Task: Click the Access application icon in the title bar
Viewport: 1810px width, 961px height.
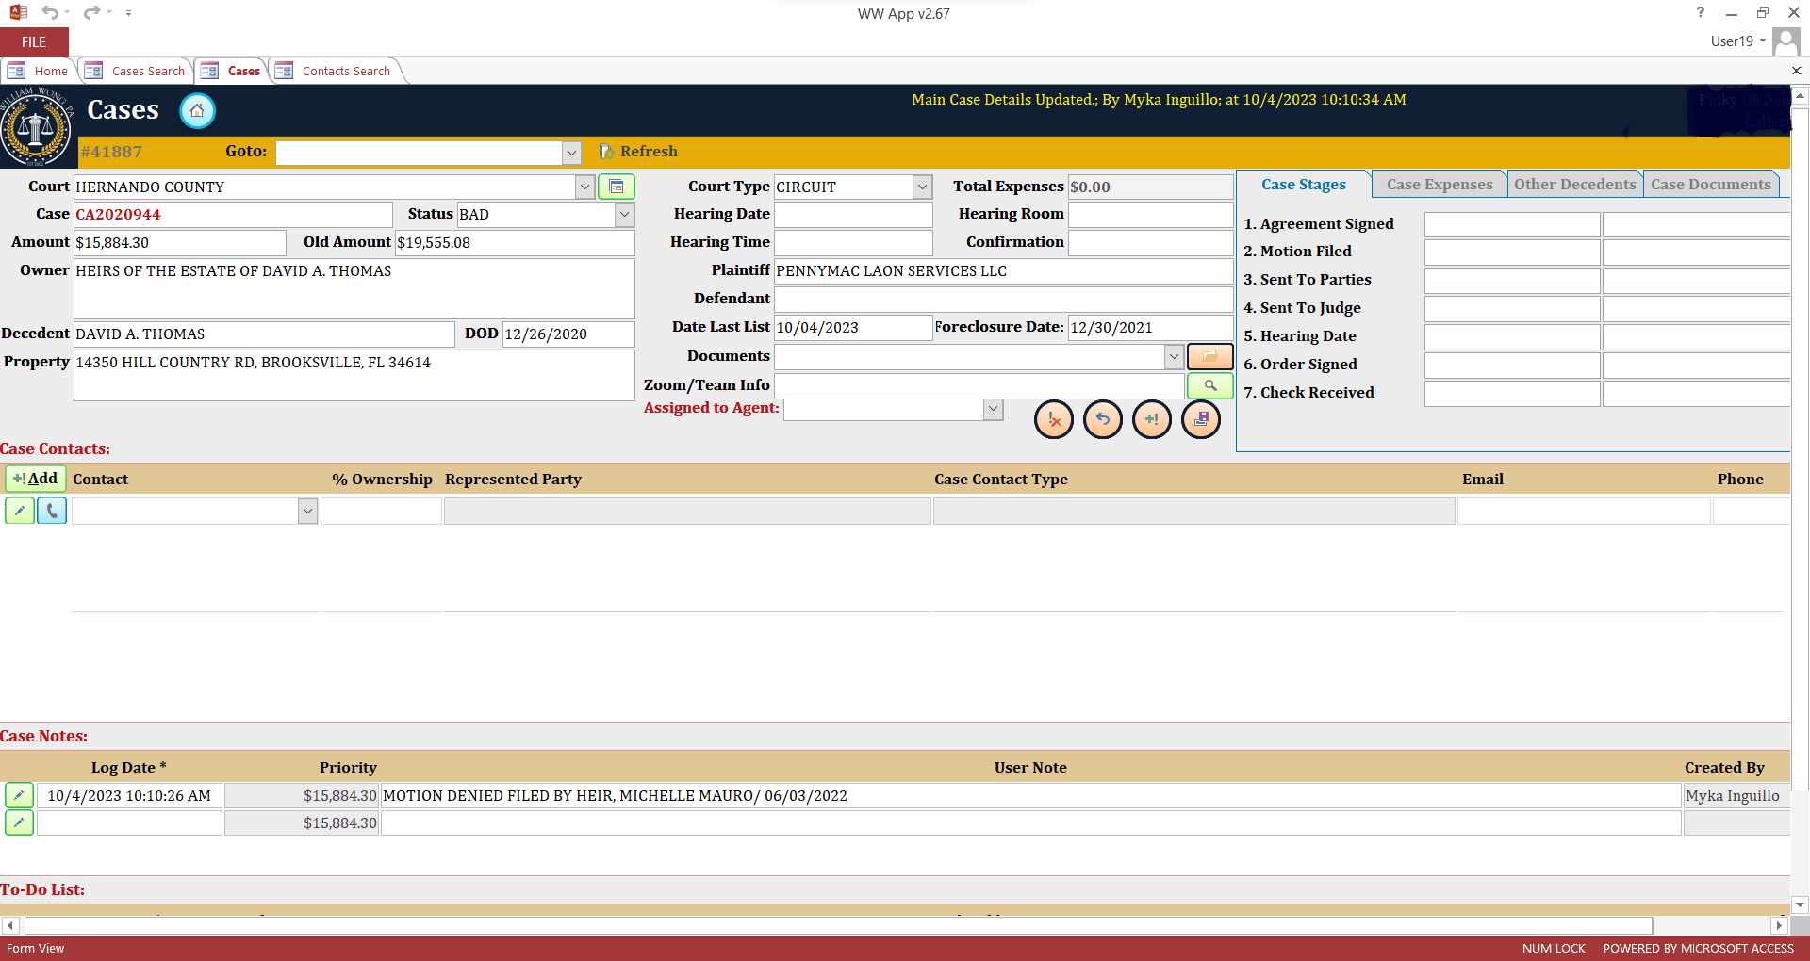Action: (x=18, y=13)
